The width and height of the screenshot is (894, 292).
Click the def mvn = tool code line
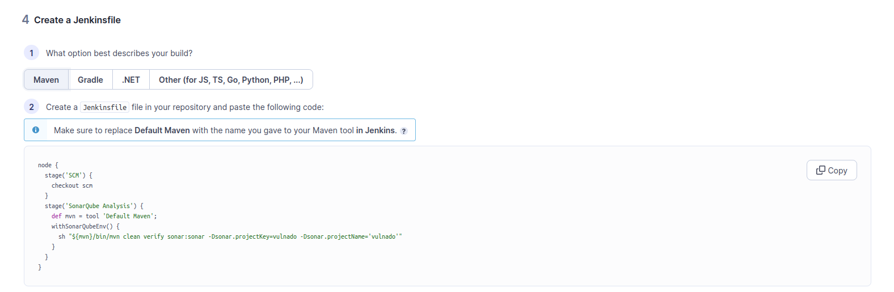104,216
